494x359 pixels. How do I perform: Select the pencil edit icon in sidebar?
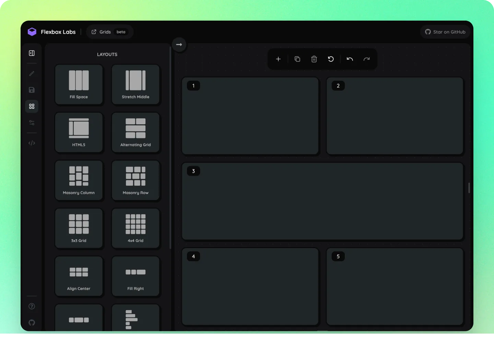pos(32,73)
